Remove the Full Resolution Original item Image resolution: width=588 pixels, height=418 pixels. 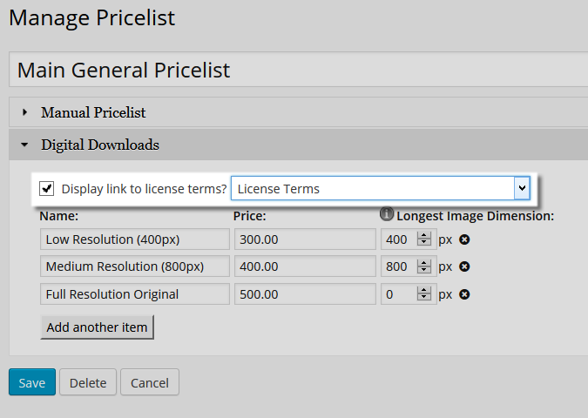(464, 294)
